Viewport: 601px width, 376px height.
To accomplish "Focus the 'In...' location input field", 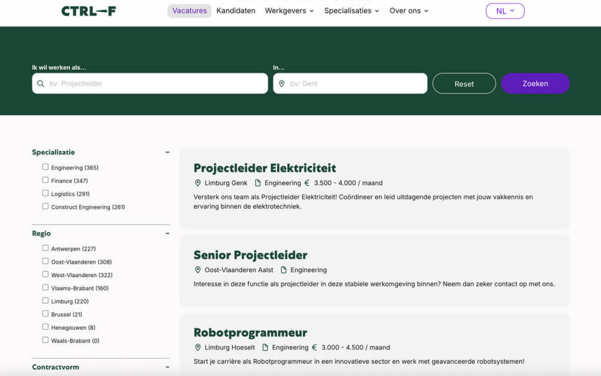I will [350, 83].
